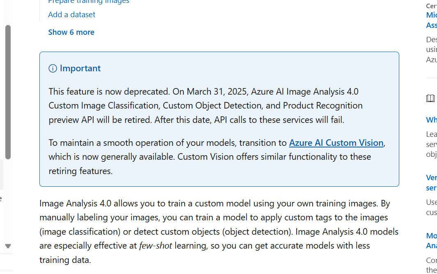437x274 pixels.
Task: Open the sidebar link starting with Mic
Action: point(431,15)
